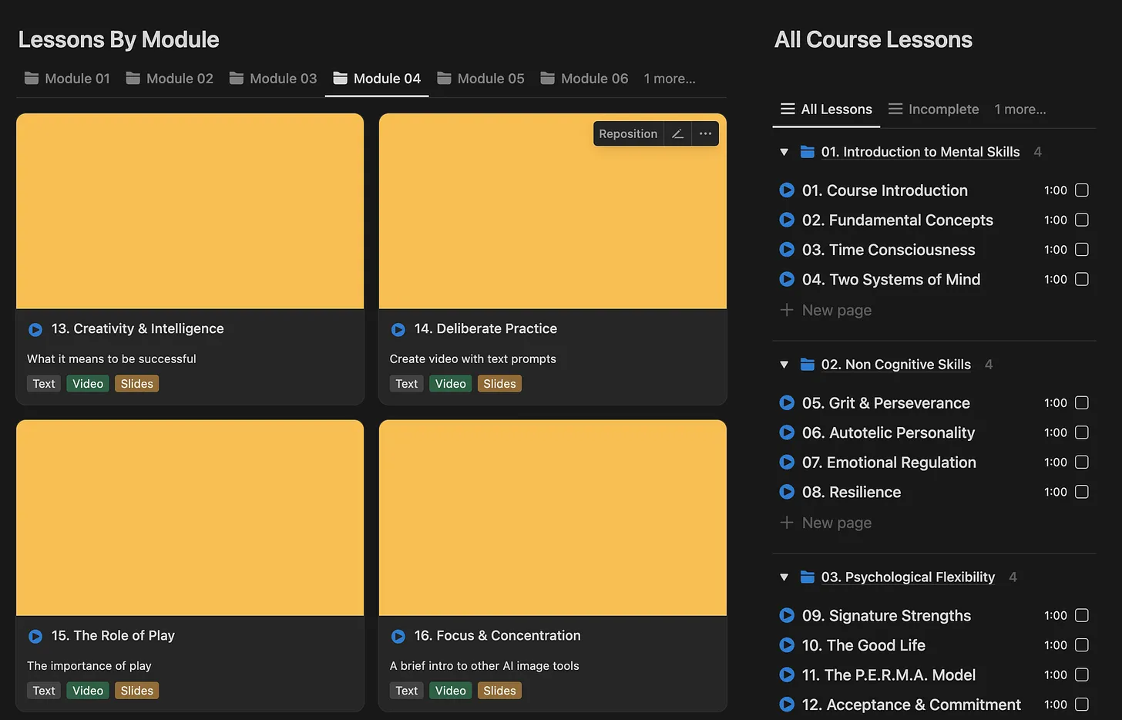Switch to the Module 05 tab

481,79
